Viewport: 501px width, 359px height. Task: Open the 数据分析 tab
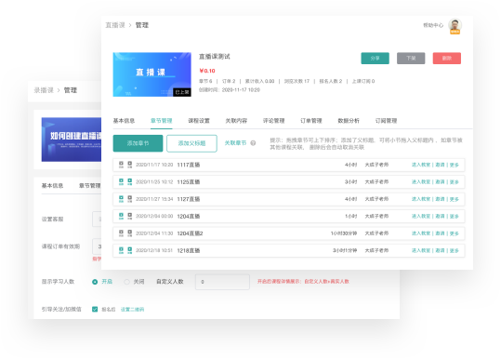click(349, 121)
